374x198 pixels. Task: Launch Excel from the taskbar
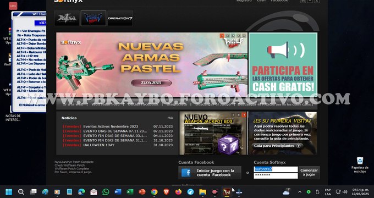point(130,192)
